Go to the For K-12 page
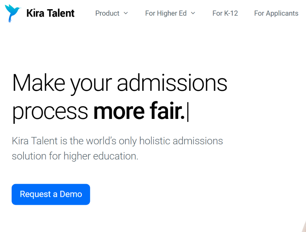Viewport: 306px width, 232px height. [225, 13]
